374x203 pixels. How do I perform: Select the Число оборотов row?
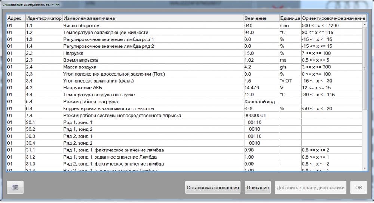tap(184, 25)
